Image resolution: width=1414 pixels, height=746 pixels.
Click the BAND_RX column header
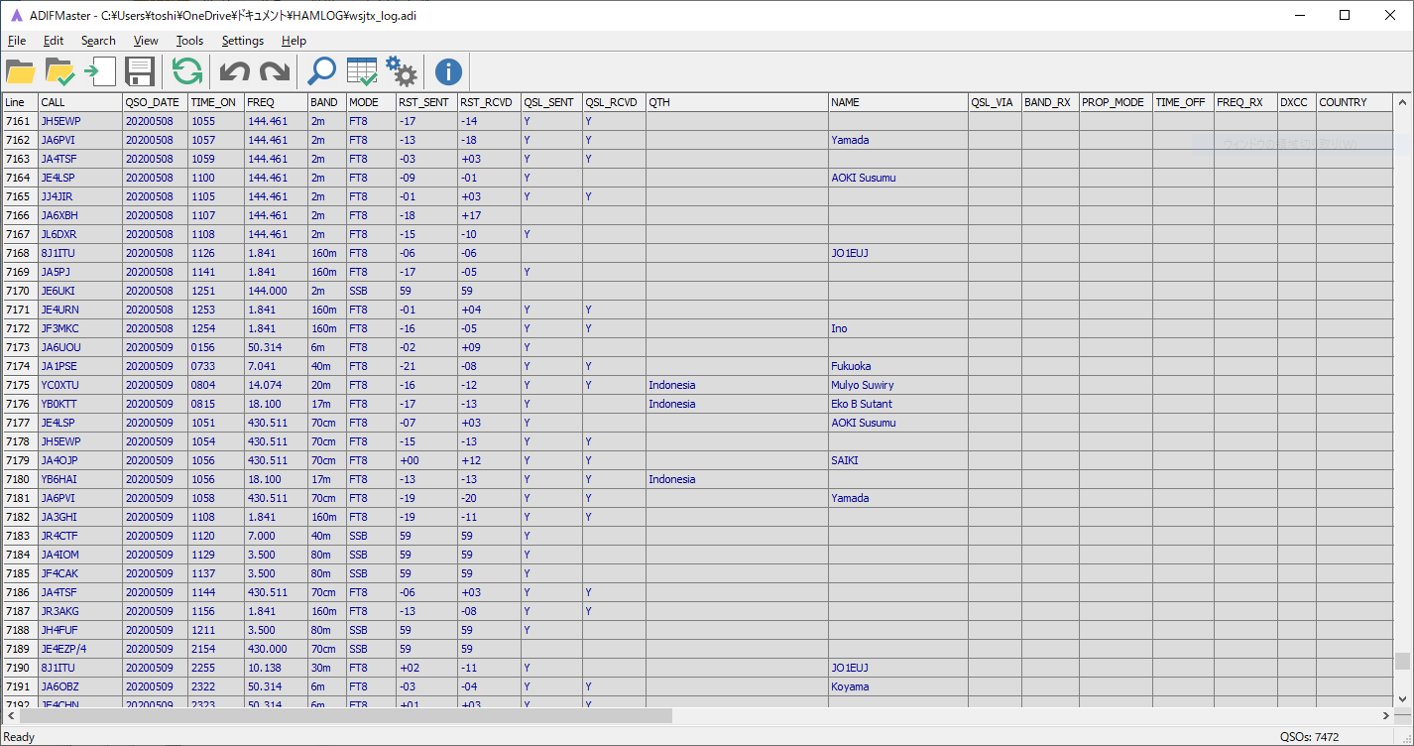click(1051, 102)
